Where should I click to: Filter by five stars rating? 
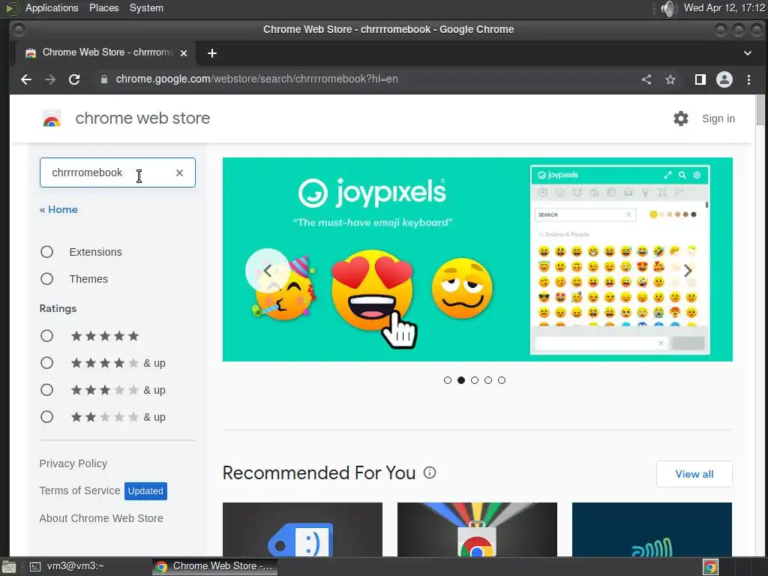tap(47, 336)
